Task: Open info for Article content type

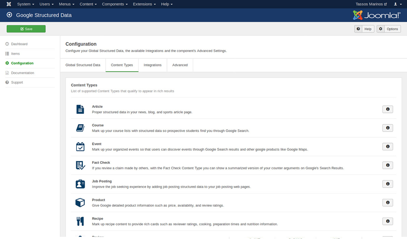Action: click(x=387, y=109)
